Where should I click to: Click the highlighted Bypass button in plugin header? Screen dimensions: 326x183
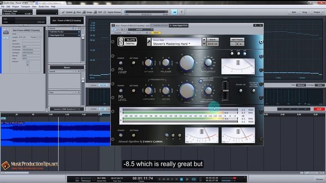[x=156, y=33]
